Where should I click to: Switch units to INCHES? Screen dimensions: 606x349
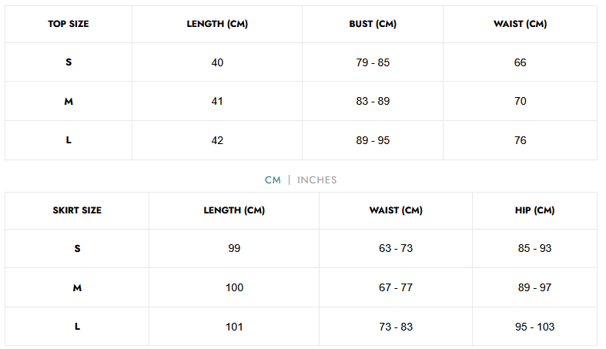[x=317, y=180]
